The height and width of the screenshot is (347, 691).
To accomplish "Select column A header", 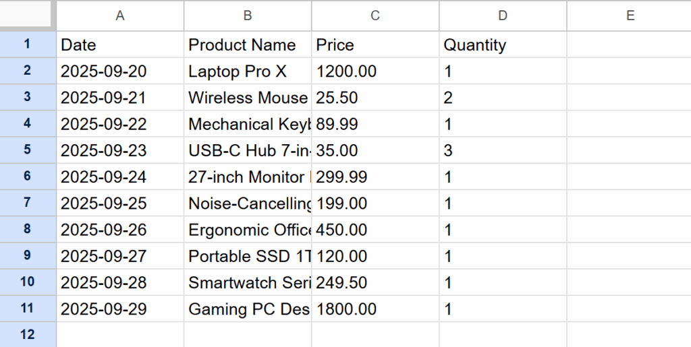I will point(120,15).
